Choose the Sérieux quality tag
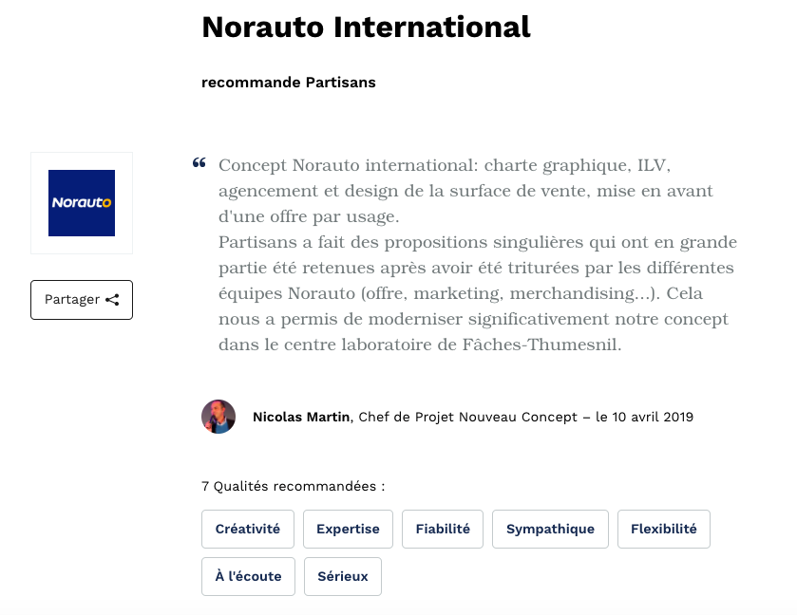This screenshot has width=797, height=615. 343,577
